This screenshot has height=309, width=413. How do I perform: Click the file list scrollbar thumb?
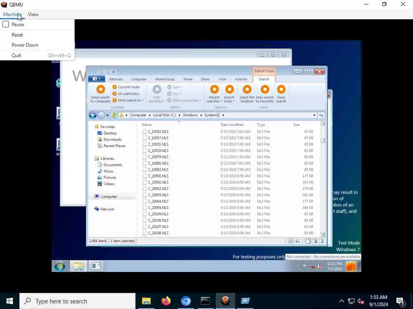pyautogui.click(x=323, y=140)
